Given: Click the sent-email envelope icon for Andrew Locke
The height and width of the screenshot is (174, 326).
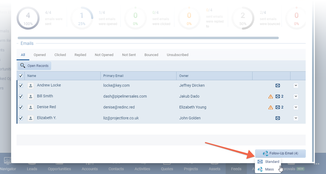Looking at the screenshot, I should click(x=278, y=86).
